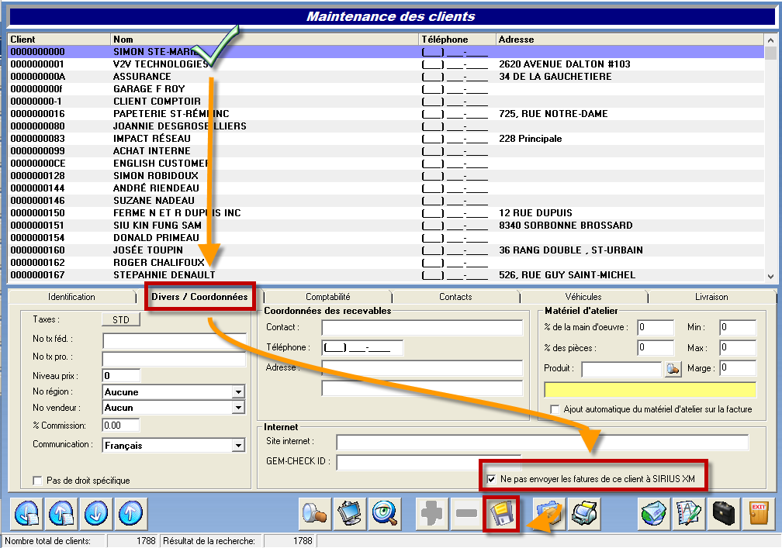Select client row ASSURANCE
The image size is (782, 548).
tap(386, 77)
